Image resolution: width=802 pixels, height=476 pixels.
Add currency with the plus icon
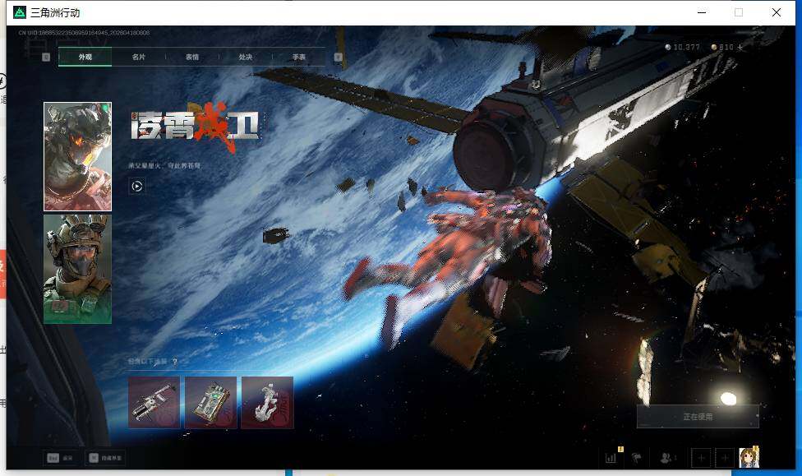(740, 47)
